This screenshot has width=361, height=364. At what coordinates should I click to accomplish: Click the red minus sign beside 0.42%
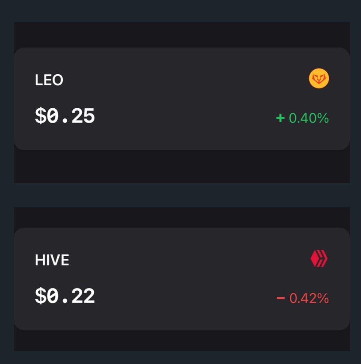tap(281, 299)
